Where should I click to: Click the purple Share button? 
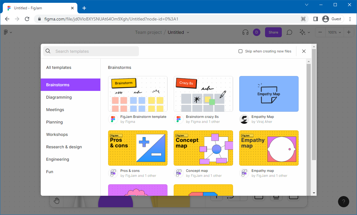tap(273, 32)
